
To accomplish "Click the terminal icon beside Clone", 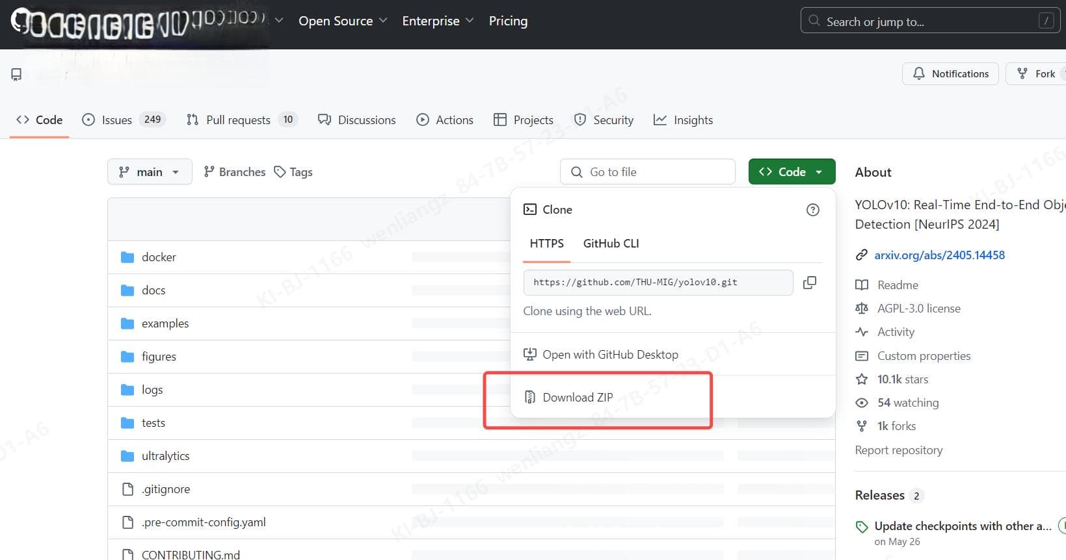I will pyautogui.click(x=530, y=209).
